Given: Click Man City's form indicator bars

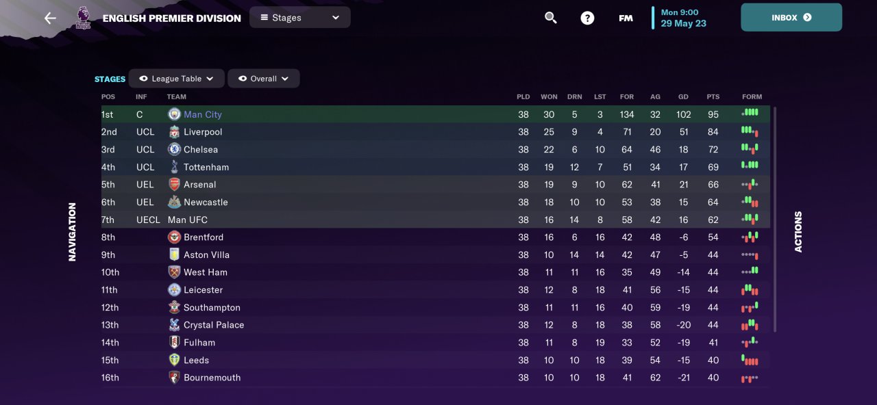Looking at the screenshot, I should (x=750, y=113).
